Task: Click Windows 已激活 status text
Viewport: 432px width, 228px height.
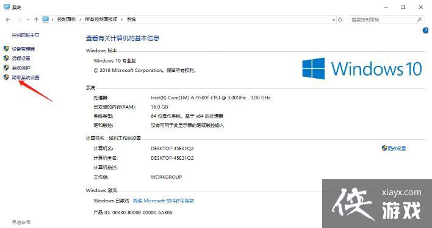Action: click(x=111, y=201)
